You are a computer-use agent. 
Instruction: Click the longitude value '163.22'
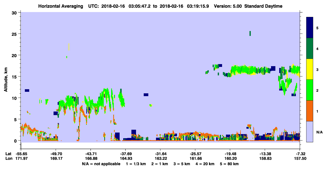[x=160, y=158]
